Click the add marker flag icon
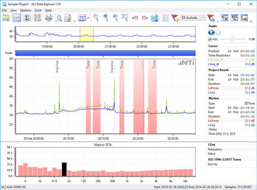This screenshot has height=190, width=257. coord(175,17)
